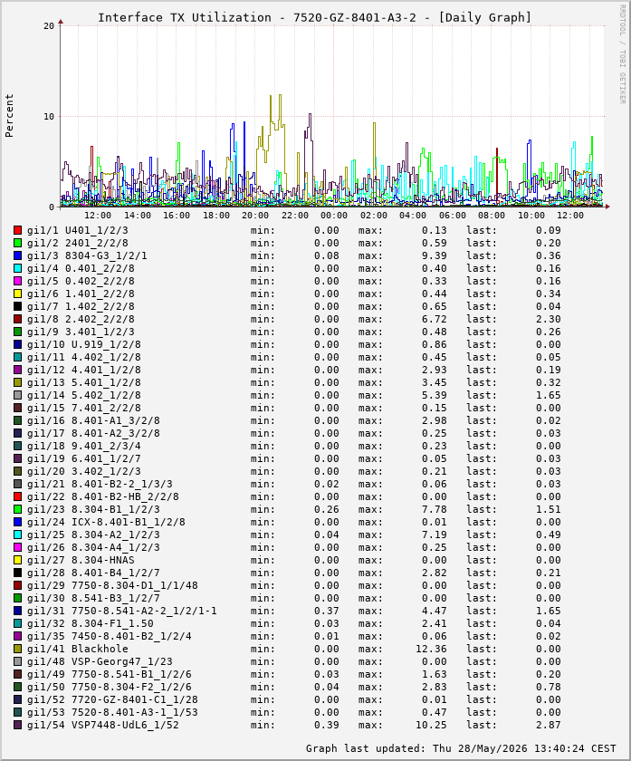Click the 'gi1/24 ICX-8.401-B1_1/2/8' legend label
This screenshot has width=631, height=761.
[x=106, y=522]
